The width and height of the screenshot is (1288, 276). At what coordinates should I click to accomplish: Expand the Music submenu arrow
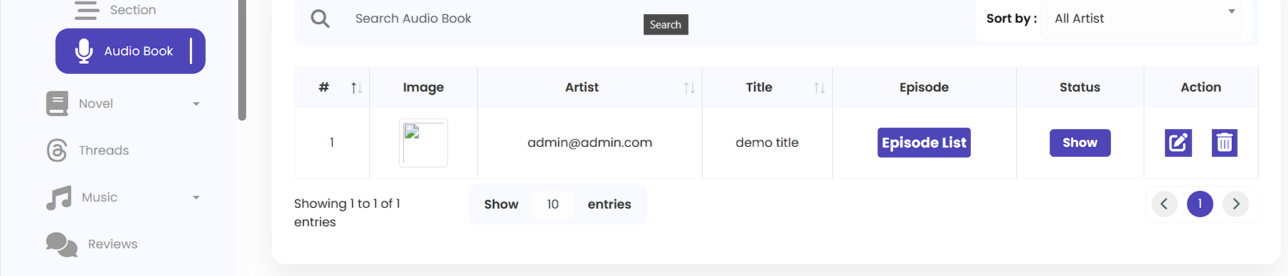click(x=196, y=197)
